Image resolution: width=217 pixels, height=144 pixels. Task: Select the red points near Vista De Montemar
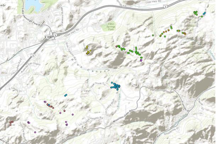(x=11, y=123)
